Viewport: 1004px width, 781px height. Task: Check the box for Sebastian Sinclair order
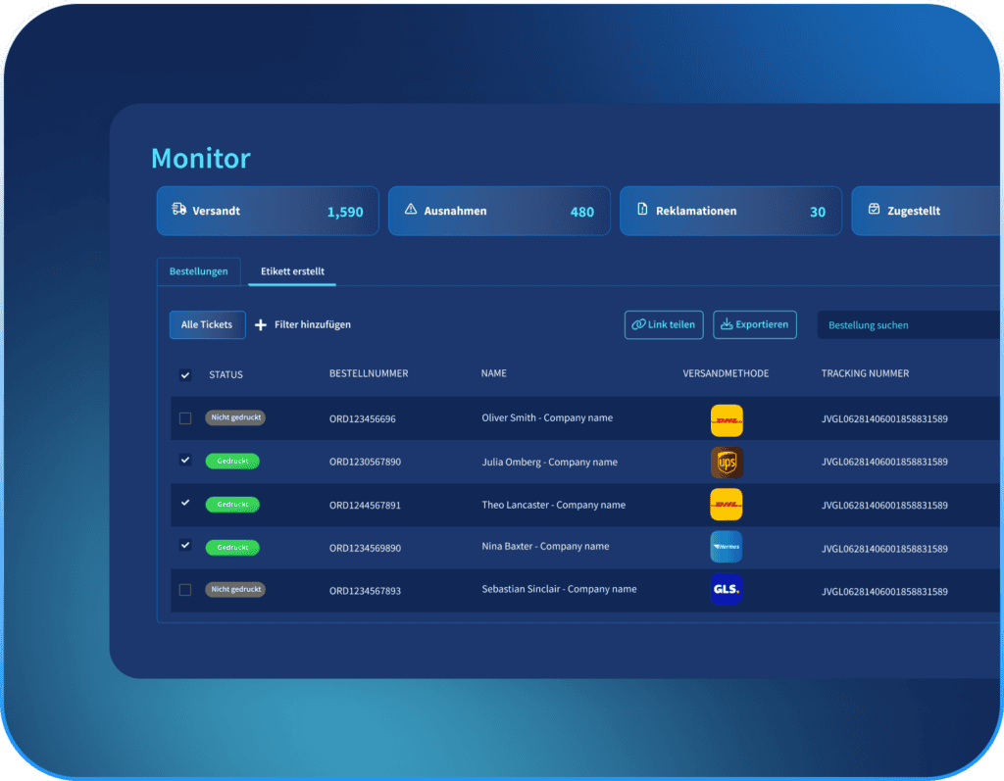185,590
